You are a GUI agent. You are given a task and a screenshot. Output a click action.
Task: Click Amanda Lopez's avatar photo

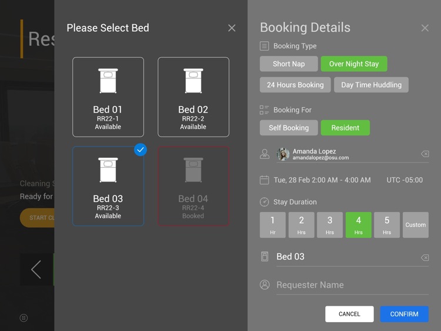tap(283, 154)
